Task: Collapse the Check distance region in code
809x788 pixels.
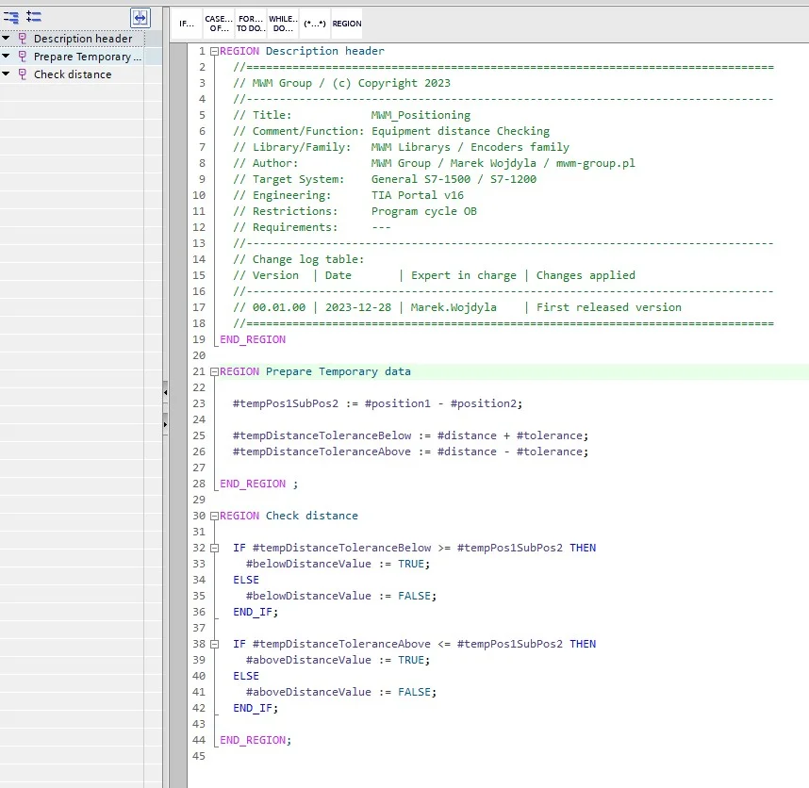Action: click(214, 516)
